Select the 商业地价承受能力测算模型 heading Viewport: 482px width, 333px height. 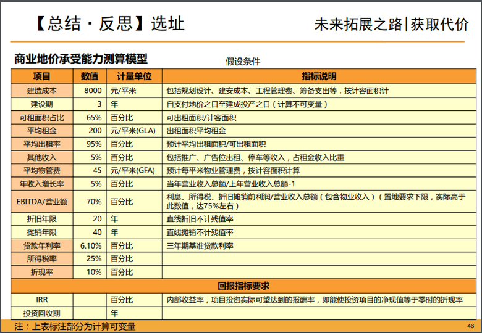point(81,59)
